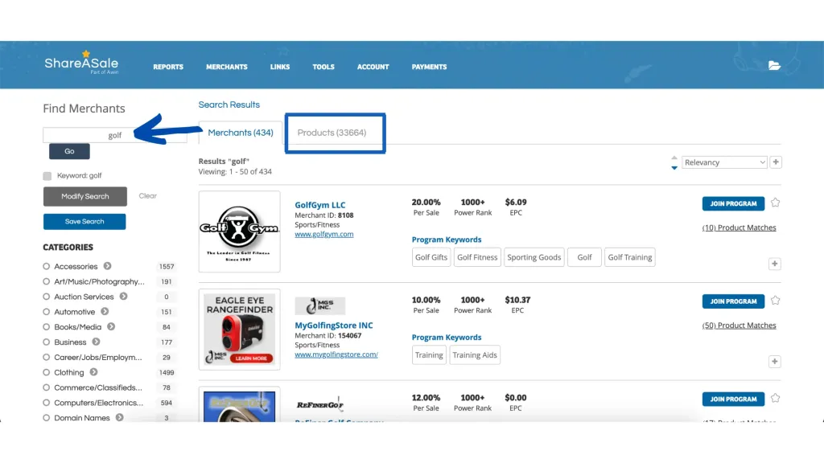This screenshot has height=463, width=824.
Task: Select Business category radio button
Action: click(46, 342)
